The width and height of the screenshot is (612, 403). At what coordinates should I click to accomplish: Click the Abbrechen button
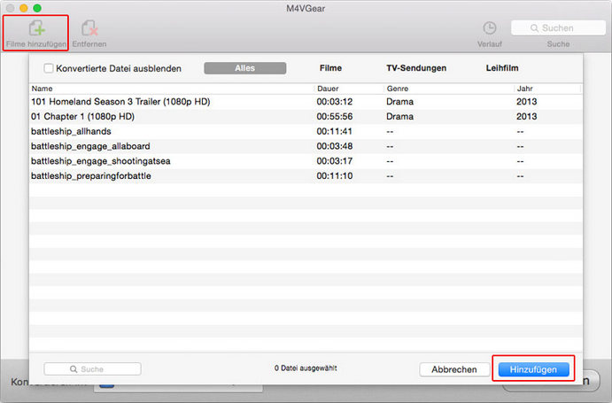click(454, 369)
